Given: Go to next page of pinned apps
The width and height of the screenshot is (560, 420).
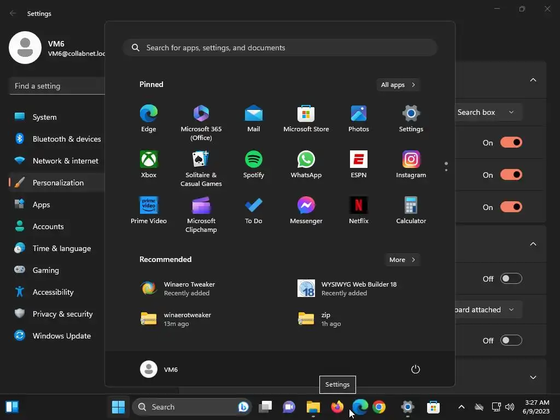Looking at the screenshot, I should click(446, 170).
